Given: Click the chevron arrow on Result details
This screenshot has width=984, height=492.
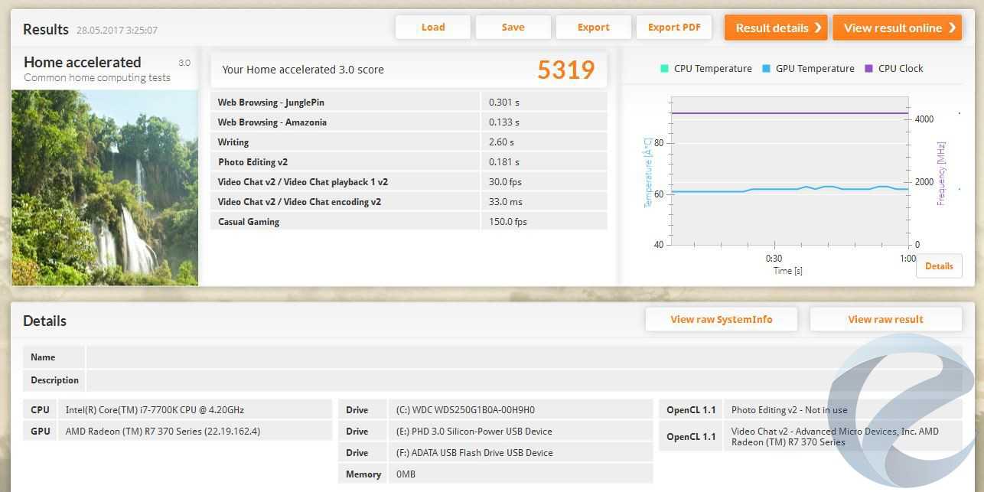Looking at the screenshot, I should [x=818, y=28].
